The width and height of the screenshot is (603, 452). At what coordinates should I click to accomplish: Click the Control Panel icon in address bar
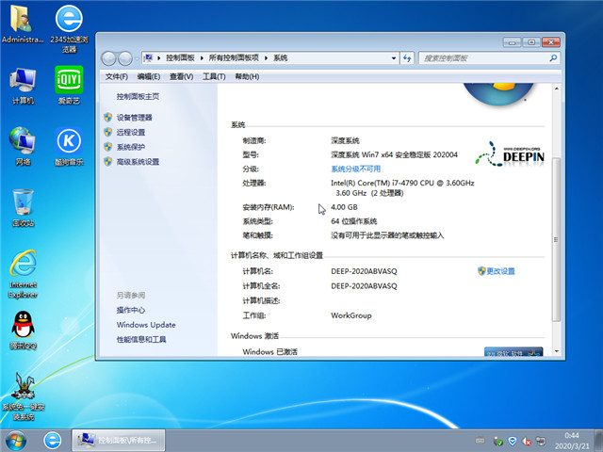(148, 58)
